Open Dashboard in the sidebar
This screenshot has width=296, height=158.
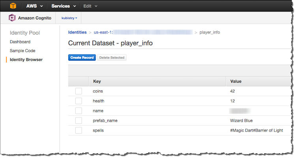[x=20, y=42]
